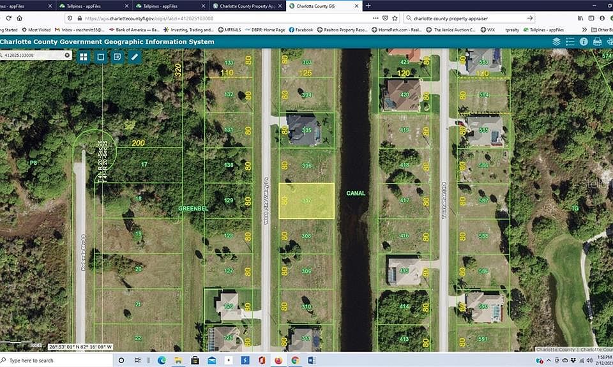613x367 pixels.
Task: Close the Charlotte County GIS tab
Action: tap(356, 6)
